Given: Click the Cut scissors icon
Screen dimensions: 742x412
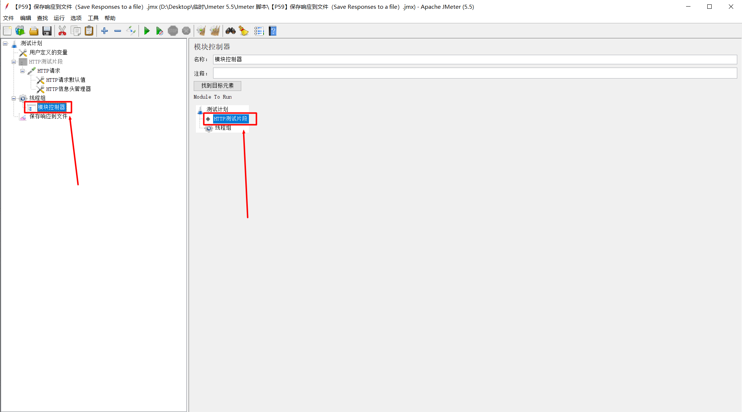Looking at the screenshot, I should (62, 31).
